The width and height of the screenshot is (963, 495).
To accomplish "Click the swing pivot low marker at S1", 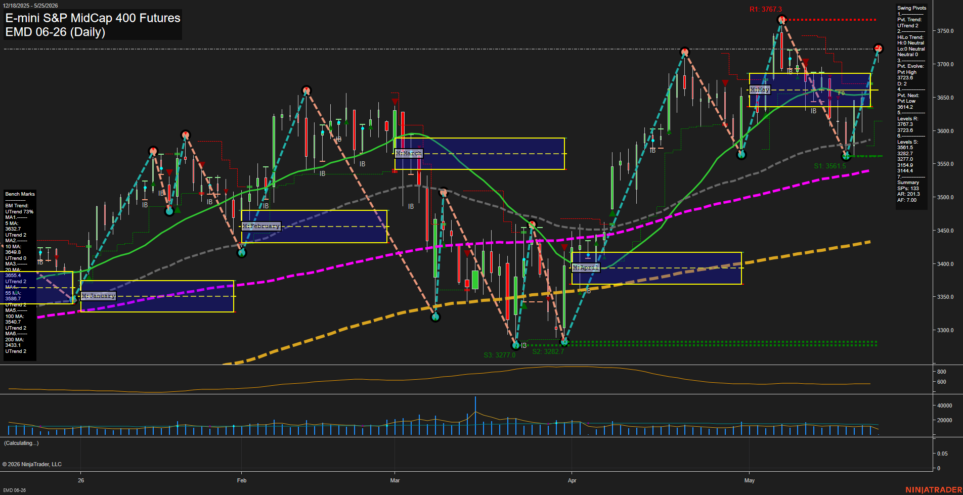I will [x=846, y=156].
